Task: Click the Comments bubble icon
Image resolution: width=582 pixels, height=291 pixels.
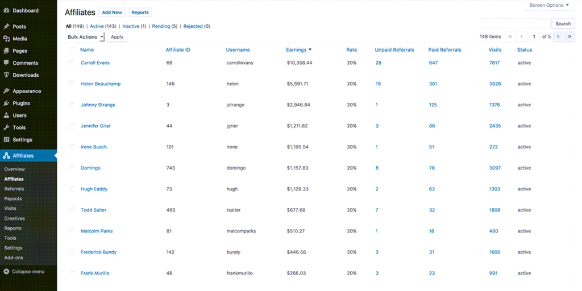Action: click(6, 63)
